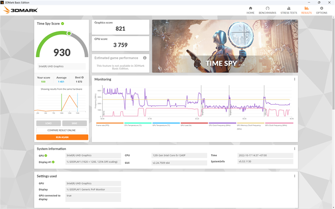Click the CPU score 3 759 card
Screen dimensions: 335x209
[x=121, y=43]
